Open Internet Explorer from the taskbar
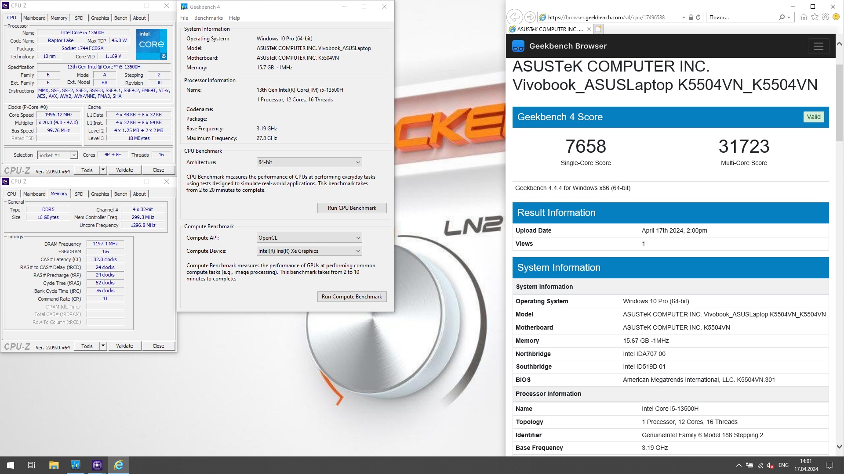The image size is (844, 474). point(119,465)
